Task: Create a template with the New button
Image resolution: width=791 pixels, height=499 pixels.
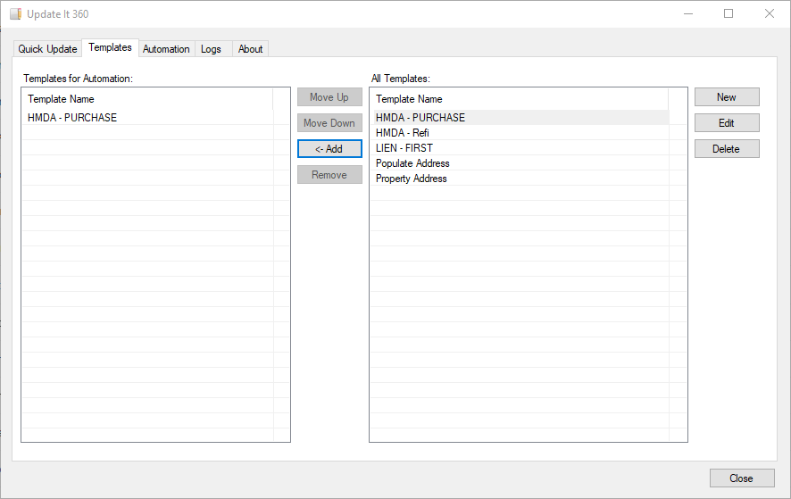Action: coord(727,97)
